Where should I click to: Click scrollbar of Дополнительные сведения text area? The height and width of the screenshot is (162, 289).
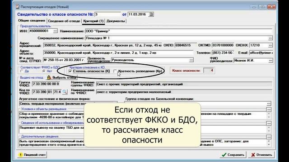point(269,143)
